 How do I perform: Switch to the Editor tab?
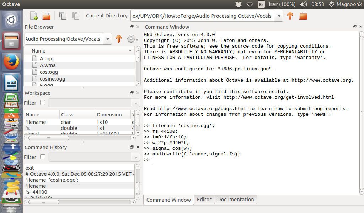pyautogui.click(x=204, y=200)
